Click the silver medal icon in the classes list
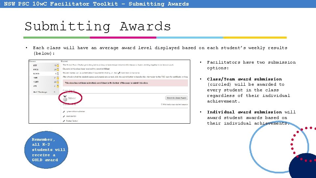Image resolution: width=316 pixels, height=178 pixels. [x=58, y=74]
